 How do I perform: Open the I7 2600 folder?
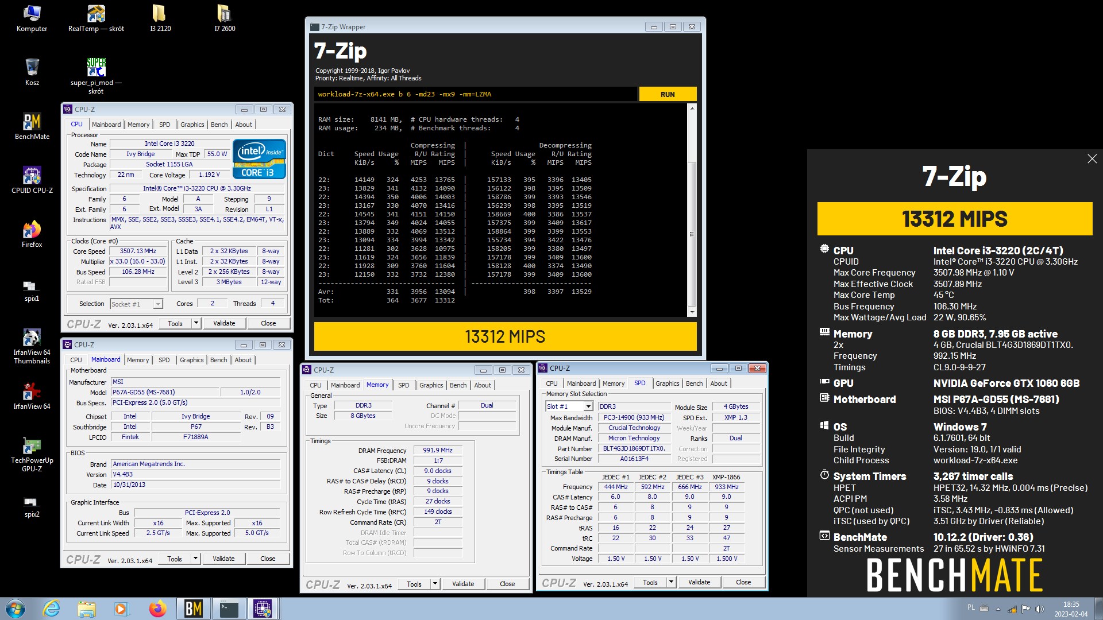click(x=225, y=18)
